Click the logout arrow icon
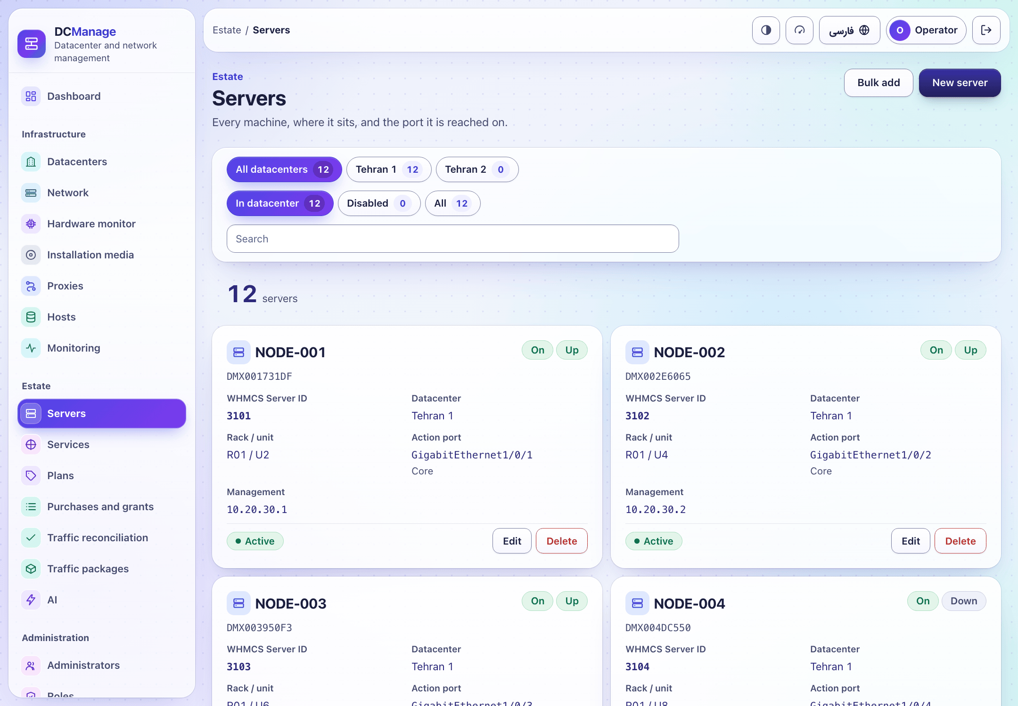1018x706 pixels. pos(986,30)
